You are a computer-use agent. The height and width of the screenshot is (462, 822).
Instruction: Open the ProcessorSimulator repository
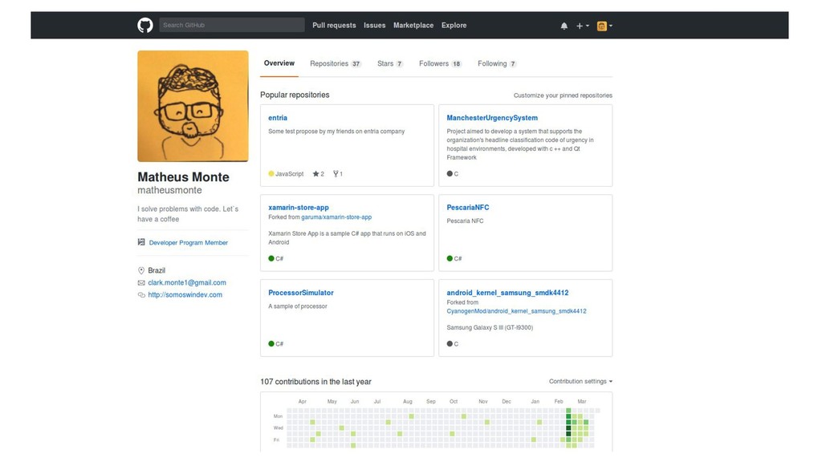[x=301, y=293]
